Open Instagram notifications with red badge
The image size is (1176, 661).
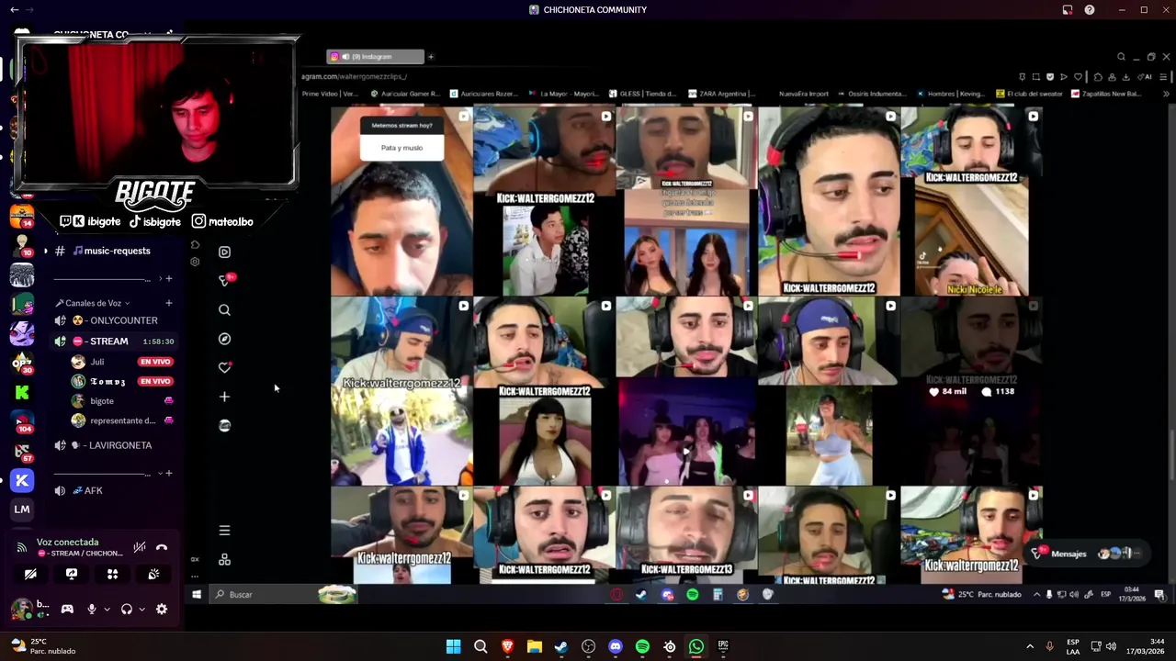[225, 280]
